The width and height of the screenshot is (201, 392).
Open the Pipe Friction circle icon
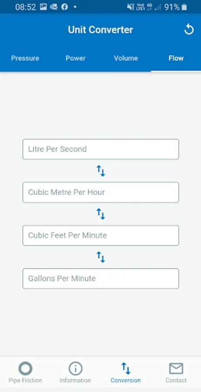pyautogui.click(x=25, y=368)
